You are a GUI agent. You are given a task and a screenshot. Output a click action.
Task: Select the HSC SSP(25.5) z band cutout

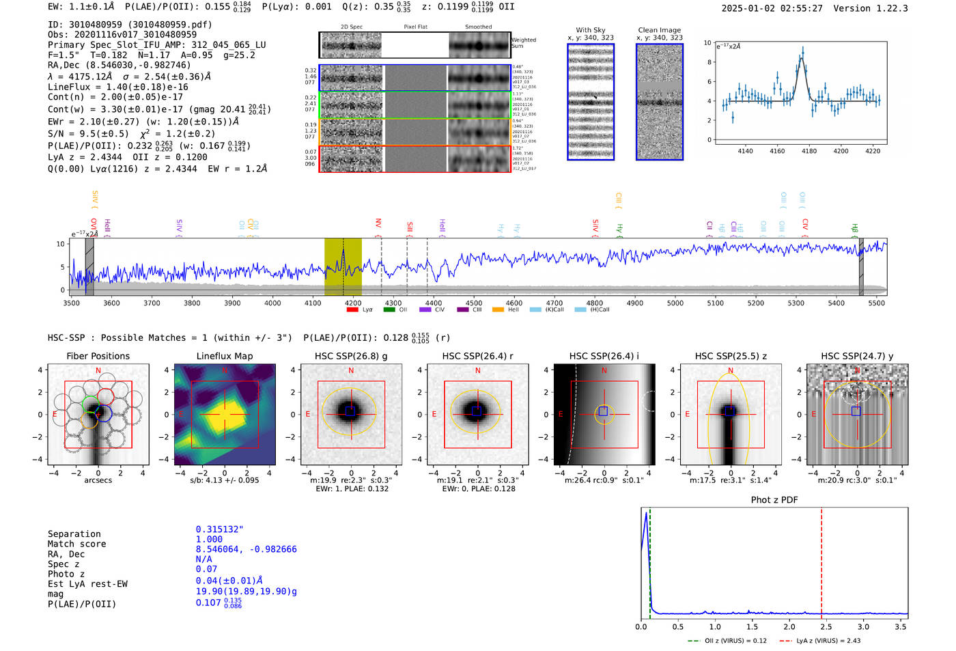(x=731, y=415)
